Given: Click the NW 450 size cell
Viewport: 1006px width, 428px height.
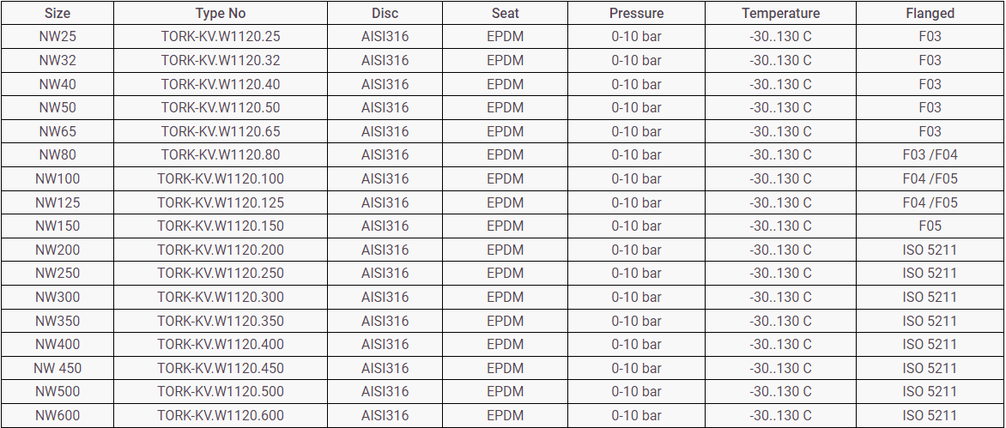Looking at the screenshot, I should tap(57, 369).
